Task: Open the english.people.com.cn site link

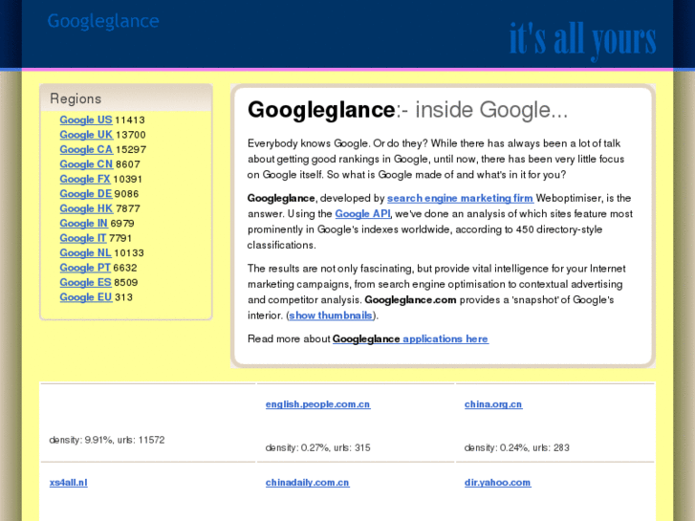Action: 317,404
